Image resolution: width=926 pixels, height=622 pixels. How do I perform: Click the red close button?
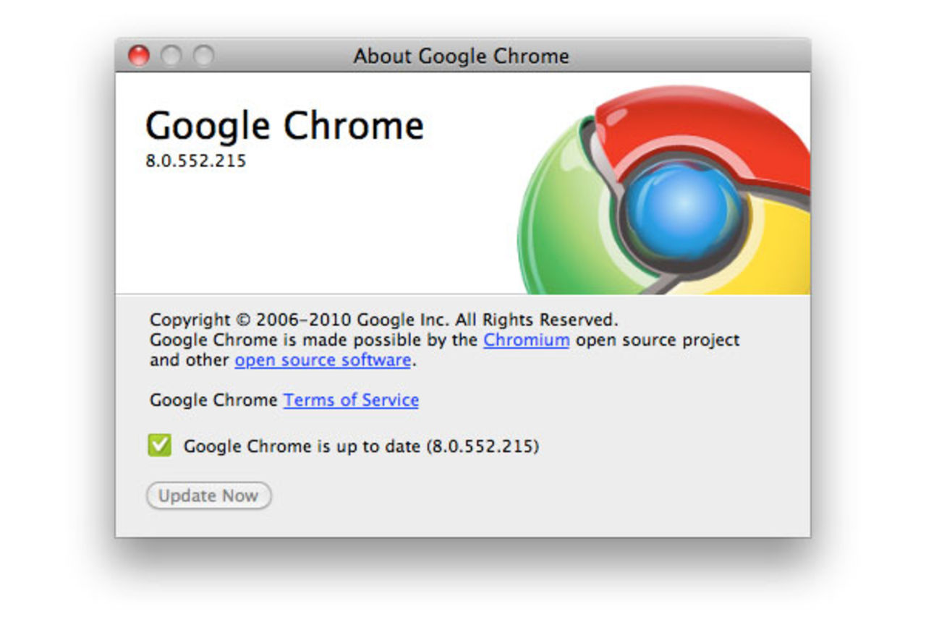(140, 56)
